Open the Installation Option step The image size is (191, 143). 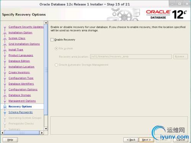click(x=20, y=33)
